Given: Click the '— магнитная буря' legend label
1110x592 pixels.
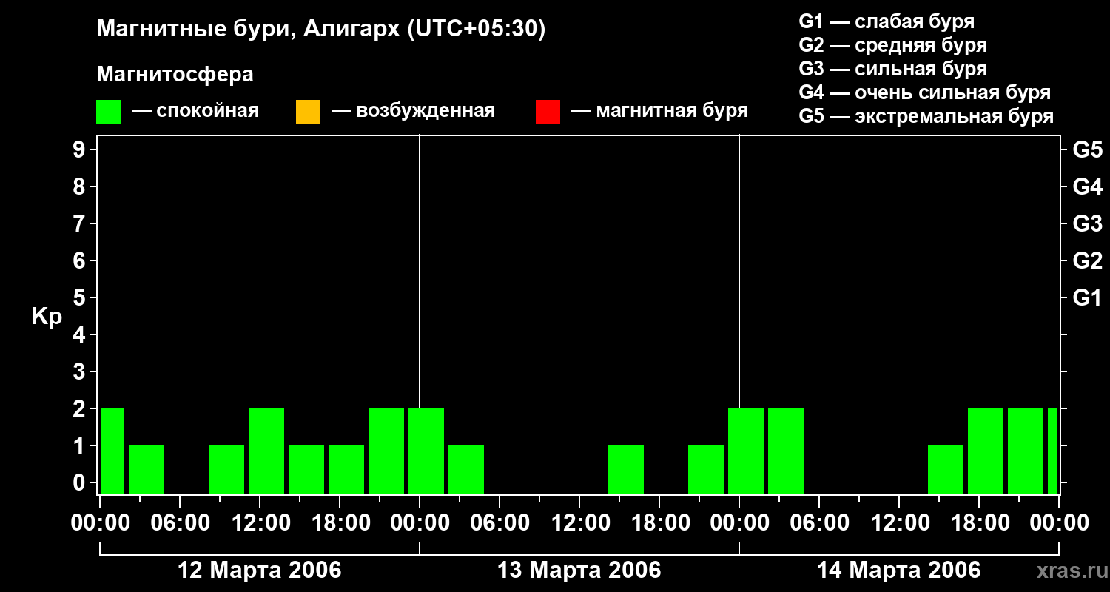Looking at the screenshot, I should click(659, 111).
